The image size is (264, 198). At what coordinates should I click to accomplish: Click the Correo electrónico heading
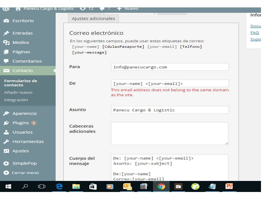pyautogui.click(x=96, y=33)
